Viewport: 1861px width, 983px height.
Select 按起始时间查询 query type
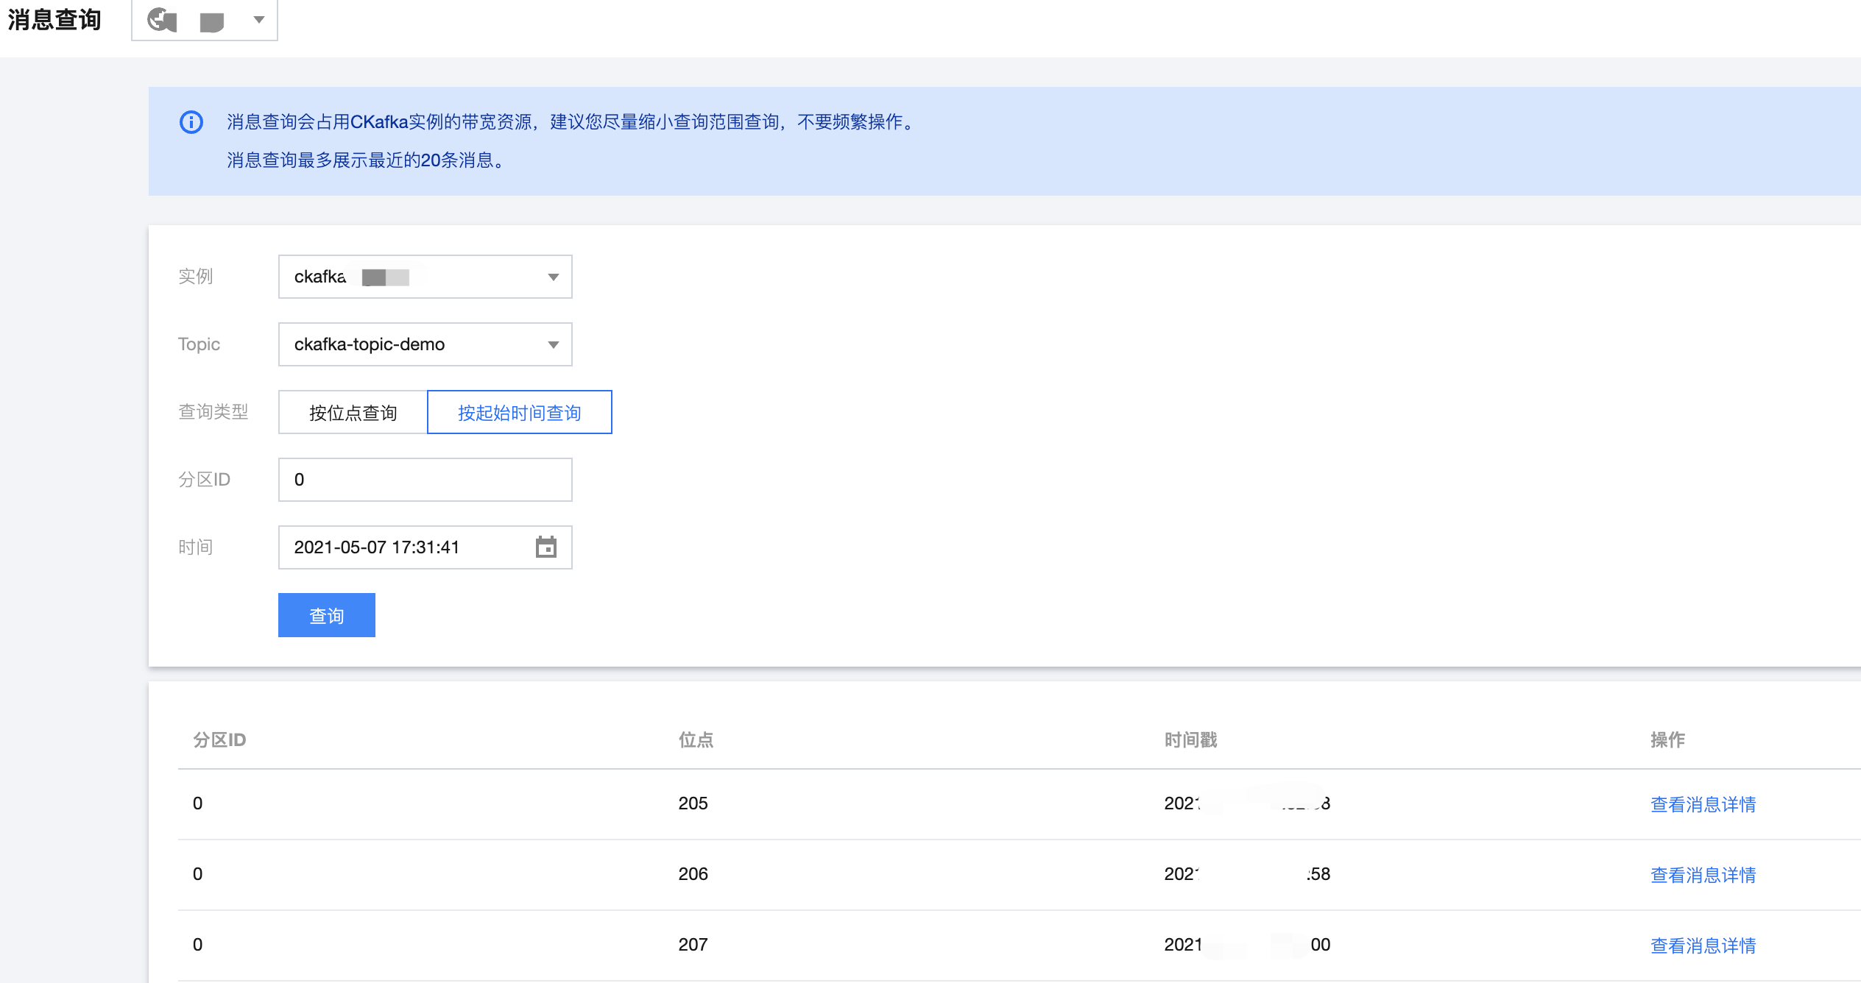(519, 413)
